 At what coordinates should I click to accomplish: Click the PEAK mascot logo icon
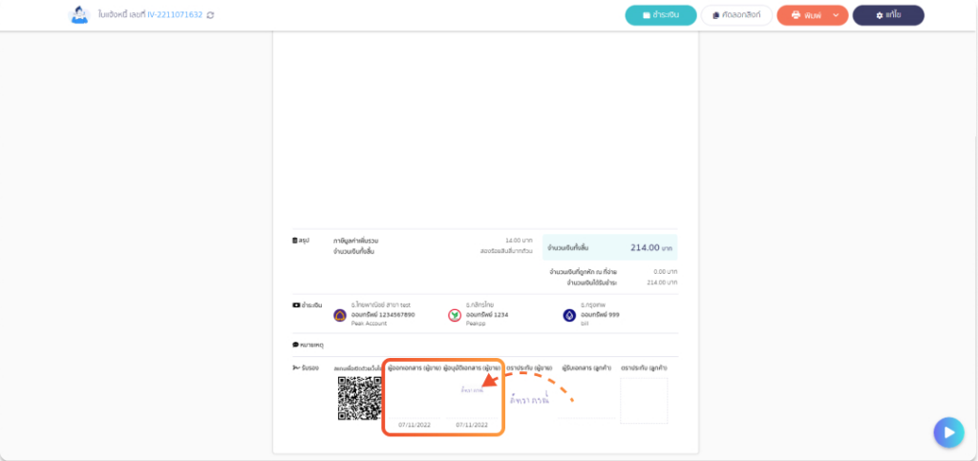(78, 15)
